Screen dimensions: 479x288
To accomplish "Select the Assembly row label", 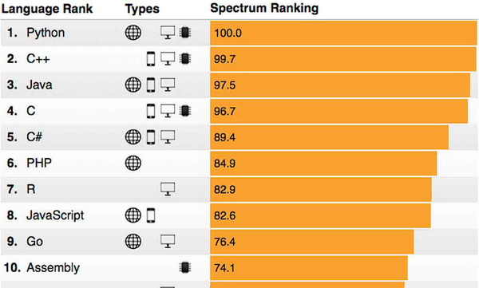I will (x=53, y=267).
